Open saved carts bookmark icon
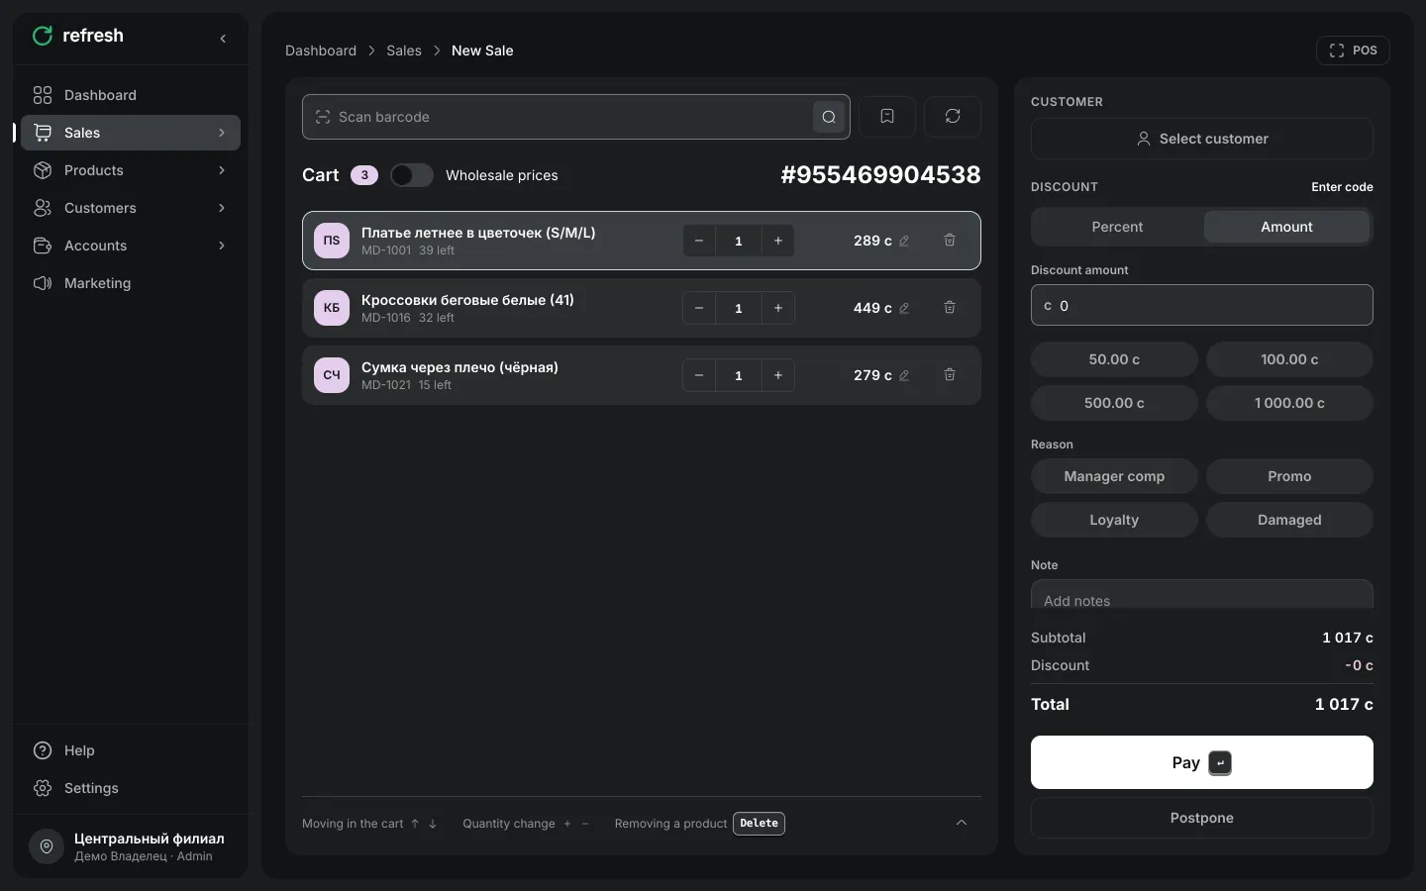The height and width of the screenshot is (891, 1426). point(887,117)
